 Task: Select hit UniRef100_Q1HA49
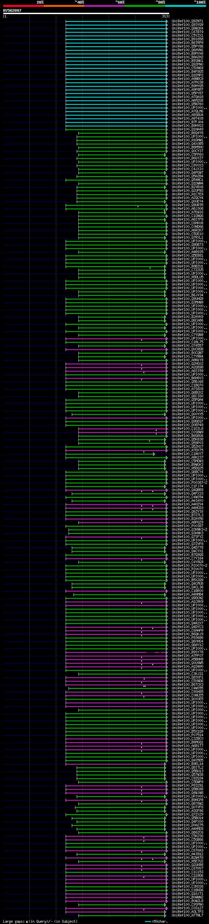(x=187, y=129)
